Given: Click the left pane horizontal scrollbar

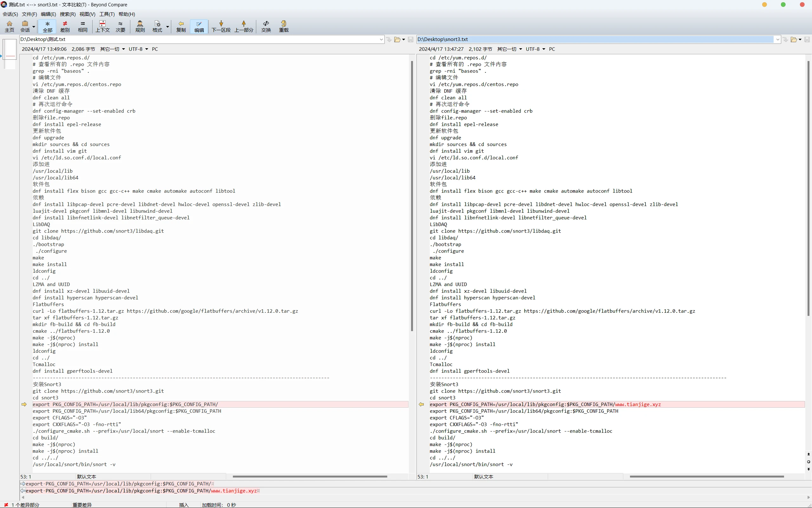Looking at the screenshot, I should coord(310,477).
